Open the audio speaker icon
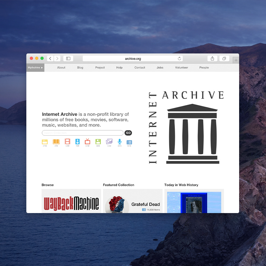 pyautogui.click(x=77, y=142)
